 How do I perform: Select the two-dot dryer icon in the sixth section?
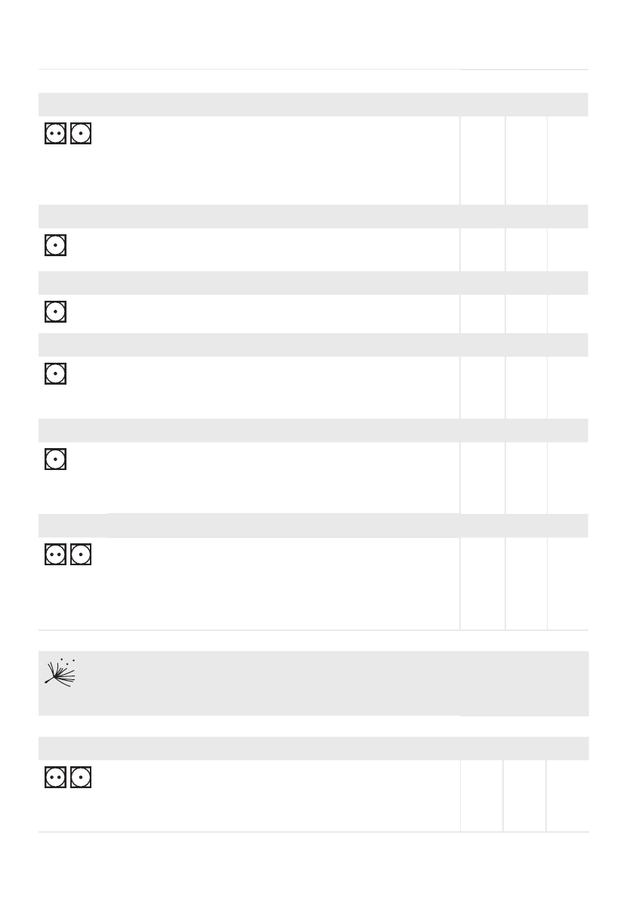pyautogui.click(x=54, y=554)
